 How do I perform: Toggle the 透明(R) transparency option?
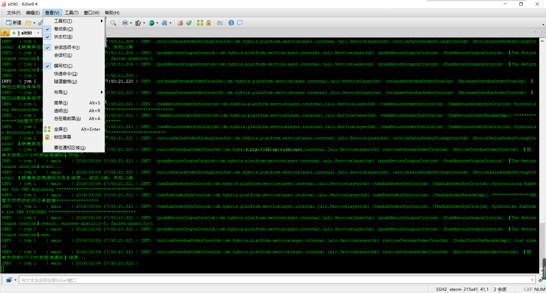tap(74, 111)
